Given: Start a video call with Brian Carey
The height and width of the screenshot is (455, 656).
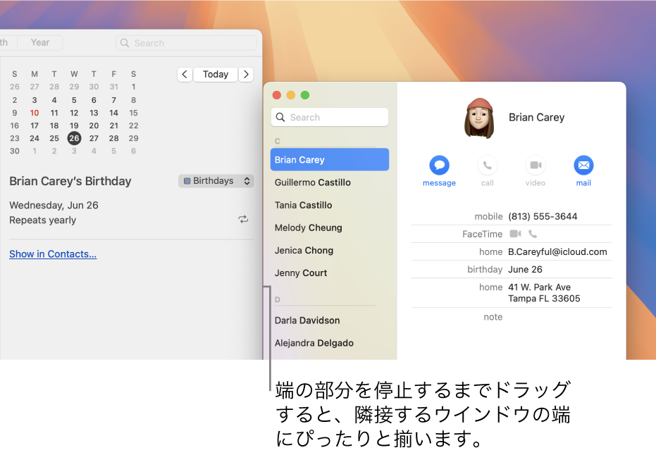Looking at the screenshot, I should point(536,166).
